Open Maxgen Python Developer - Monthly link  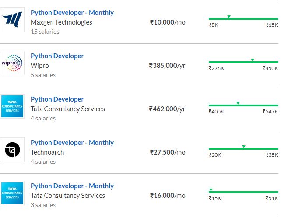tap(72, 13)
